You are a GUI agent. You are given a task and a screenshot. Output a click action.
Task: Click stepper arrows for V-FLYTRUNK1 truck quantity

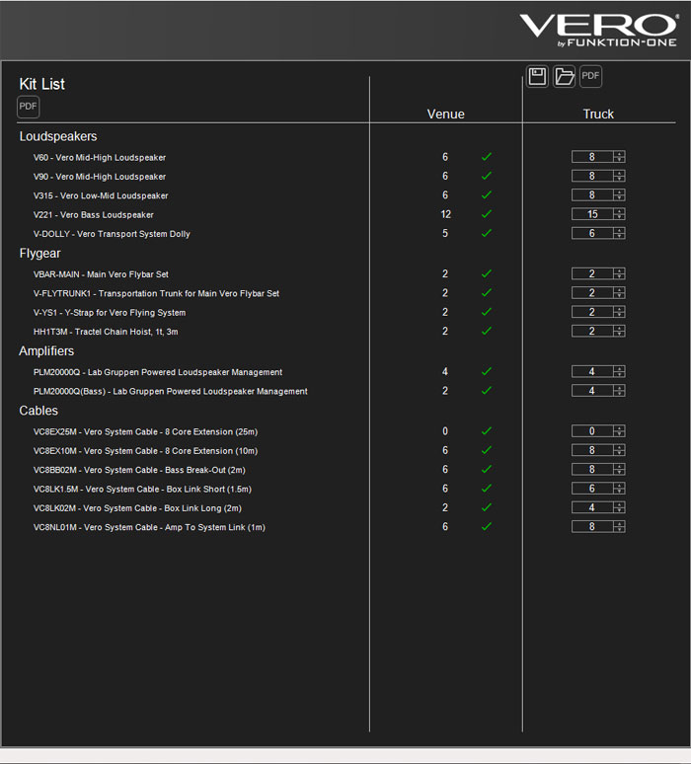pos(619,293)
